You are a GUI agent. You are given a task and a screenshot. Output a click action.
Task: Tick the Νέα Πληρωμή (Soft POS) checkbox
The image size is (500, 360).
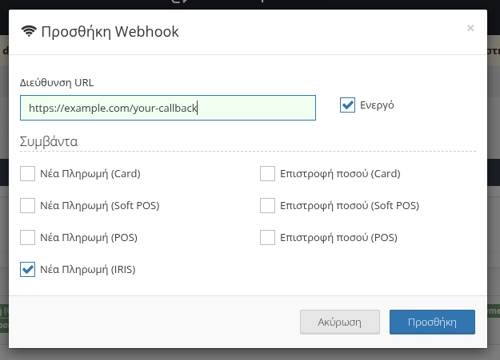tap(28, 205)
